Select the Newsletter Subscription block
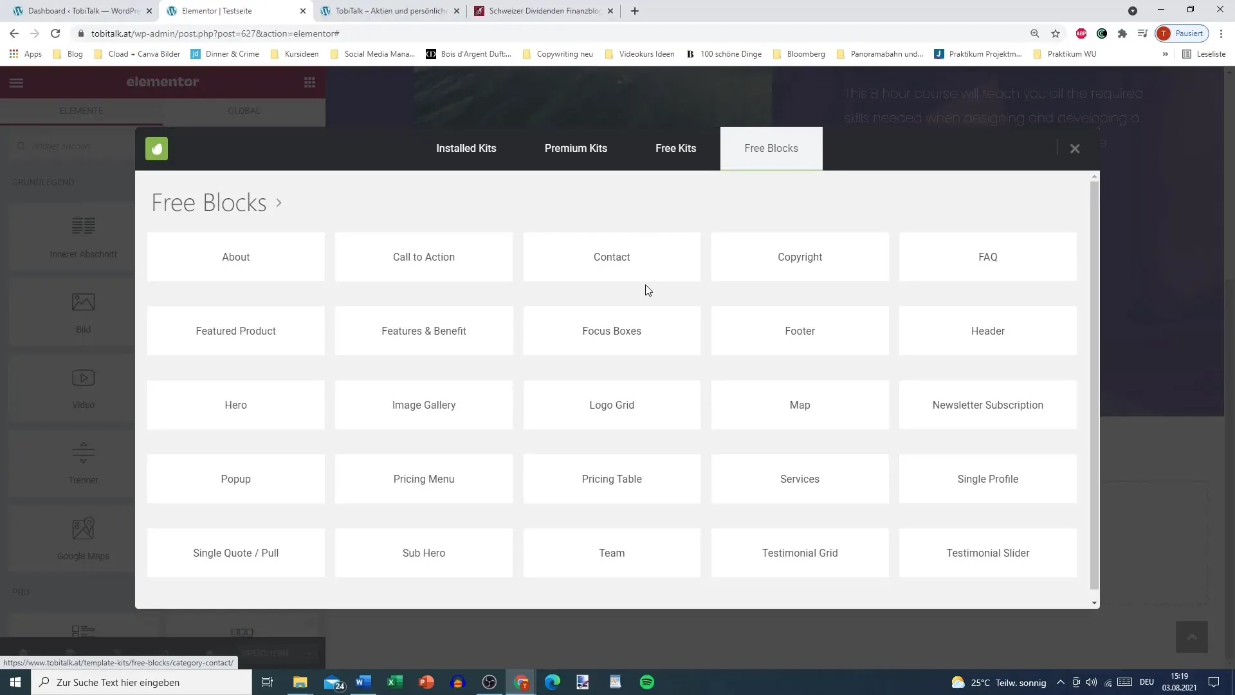The height and width of the screenshot is (695, 1235). (988, 405)
